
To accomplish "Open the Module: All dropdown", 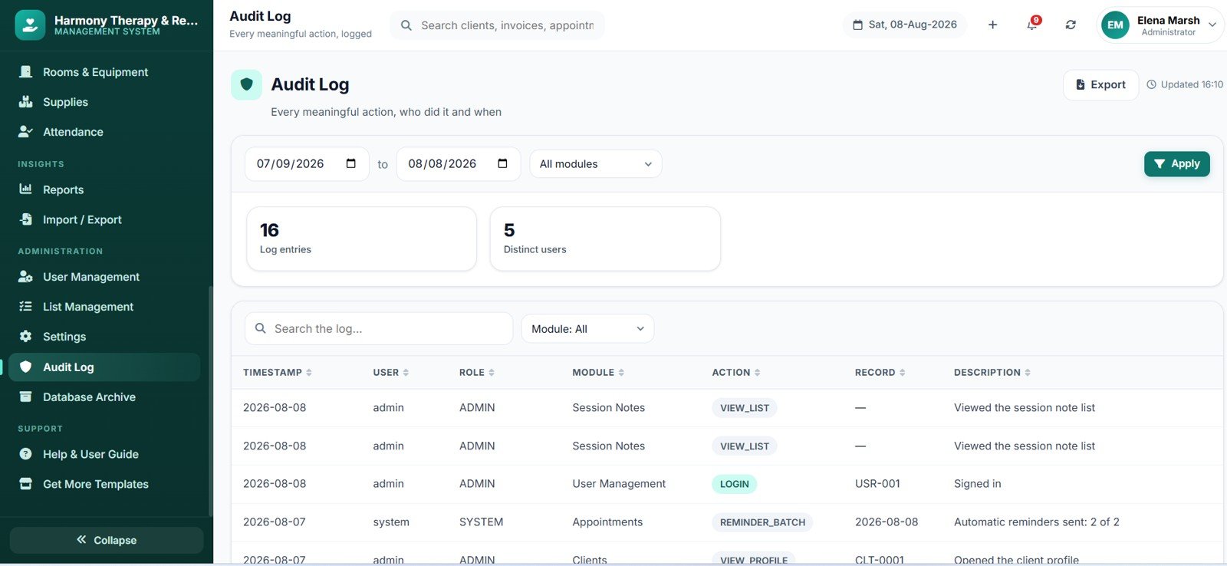I will pos(587,328).
